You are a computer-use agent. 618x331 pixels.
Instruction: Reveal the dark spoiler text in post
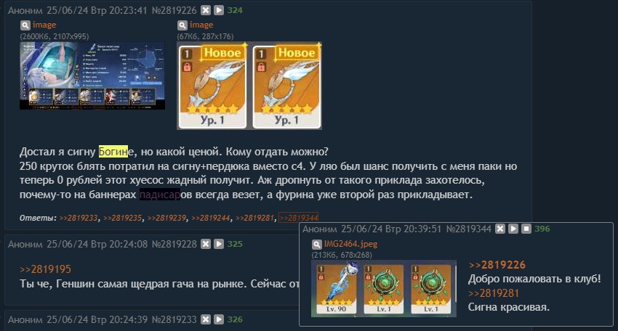(160, 195)
